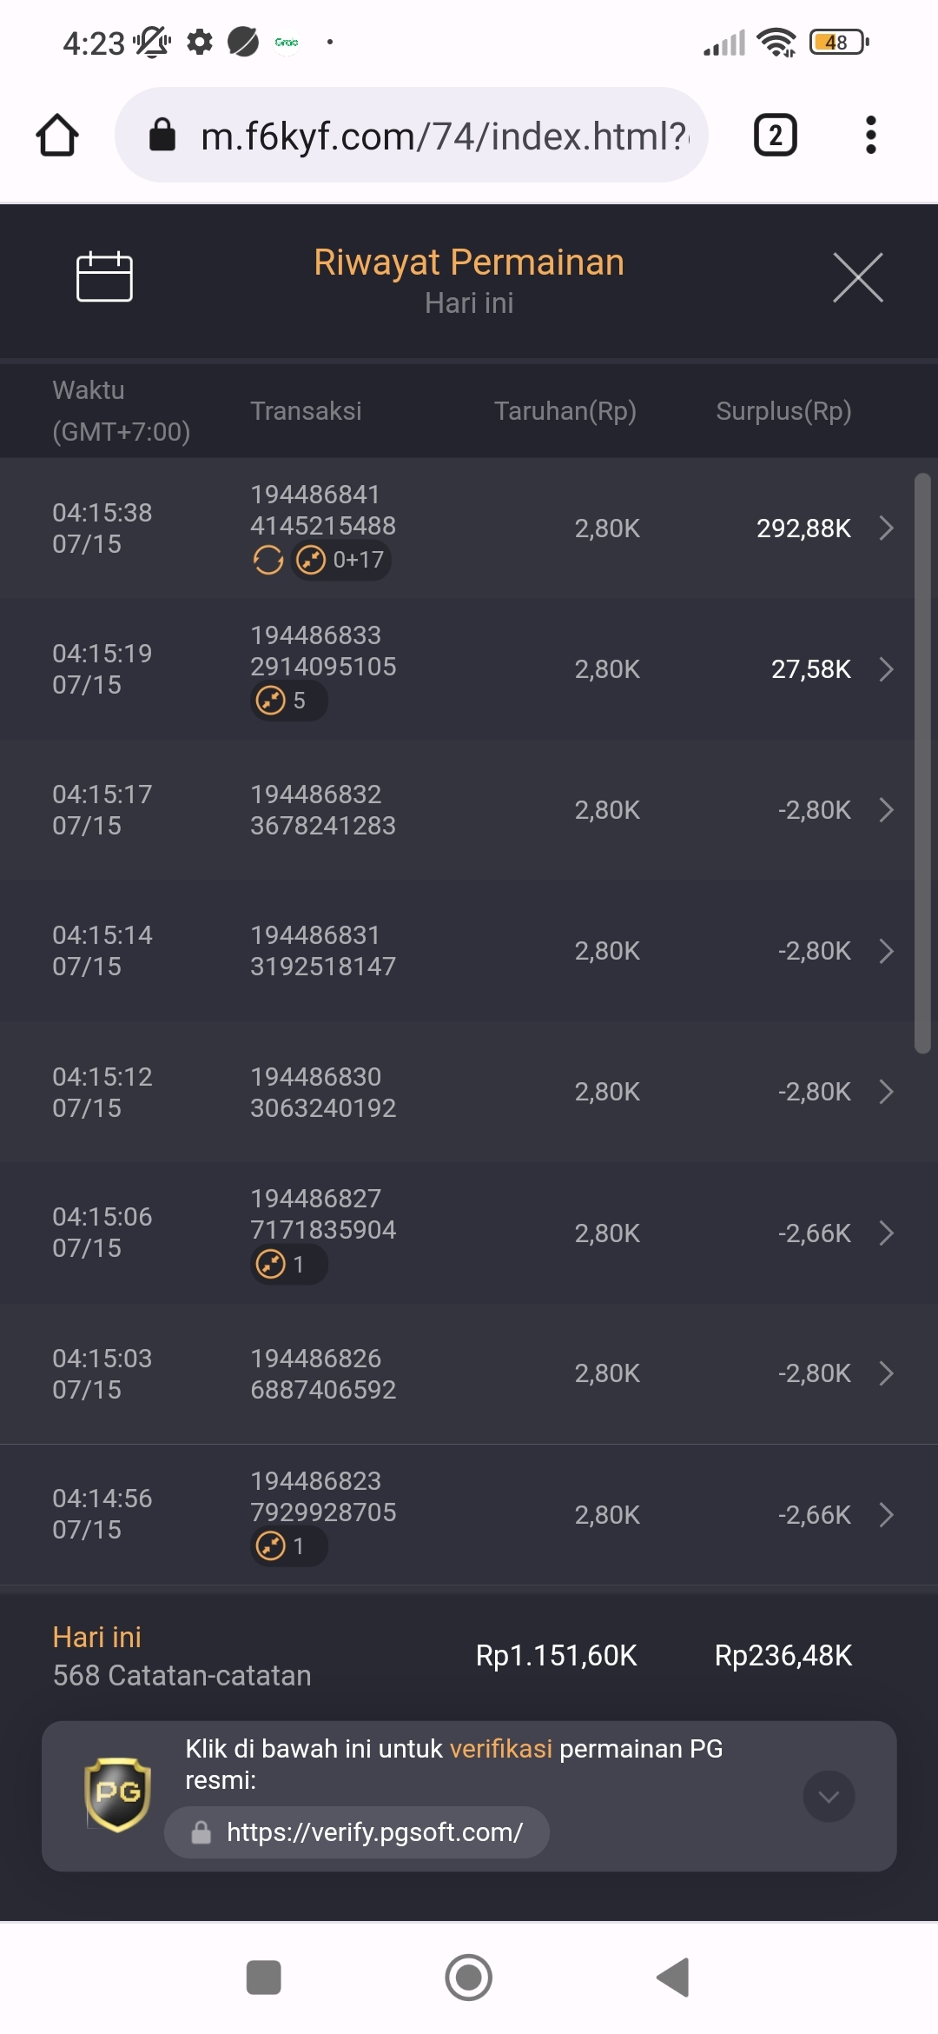Click the history list scrollbar
Screen dimensions: 938x2034
pos(922,763)
